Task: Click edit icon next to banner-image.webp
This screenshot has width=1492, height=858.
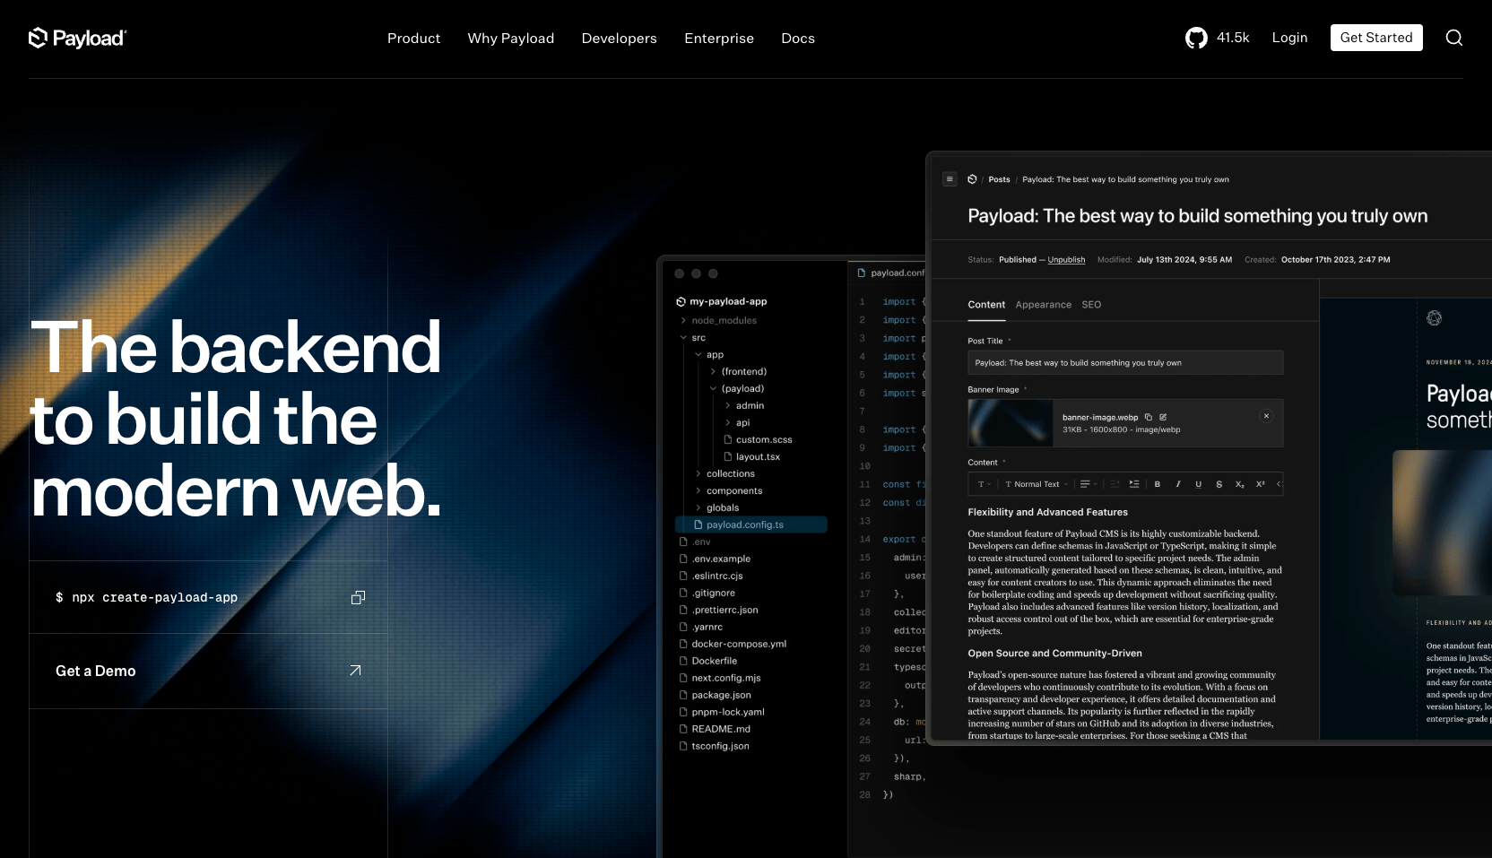Action: [x=1163, y=417]
